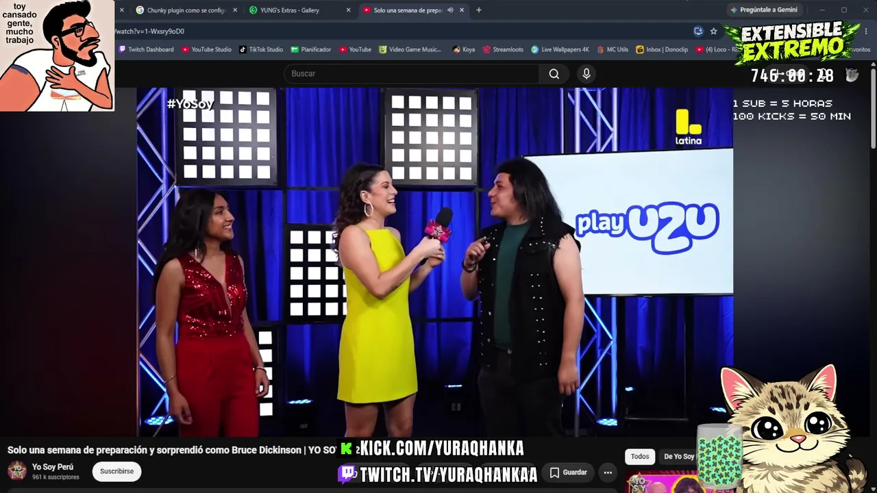This screenshot has height=493, width=877.
Task: Open the Streamloots bookmark
Action: coord(503,49)
